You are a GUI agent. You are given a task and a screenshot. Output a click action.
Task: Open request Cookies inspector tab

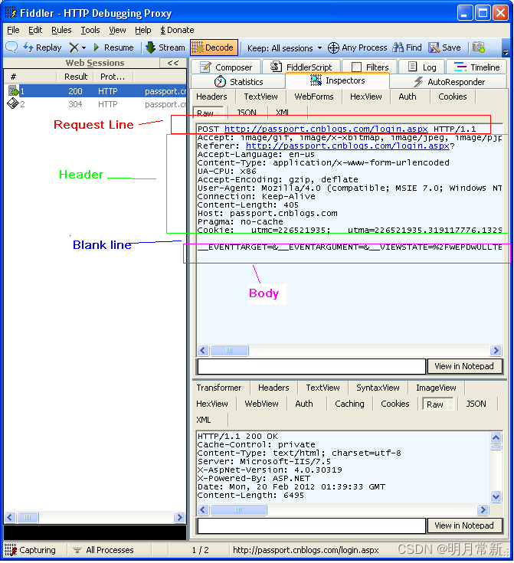click(x=452, y=97)
